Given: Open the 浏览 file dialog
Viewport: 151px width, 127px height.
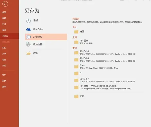Looking at the screenshot, I should [x=35, y=53].
